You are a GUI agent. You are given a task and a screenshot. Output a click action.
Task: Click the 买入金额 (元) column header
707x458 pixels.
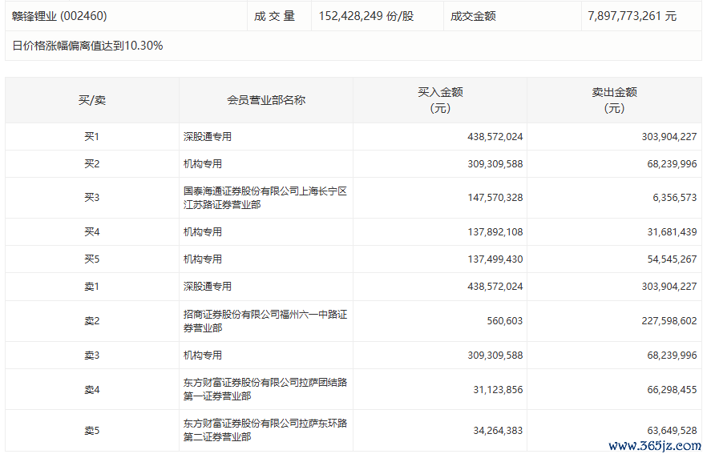[440, 100]
